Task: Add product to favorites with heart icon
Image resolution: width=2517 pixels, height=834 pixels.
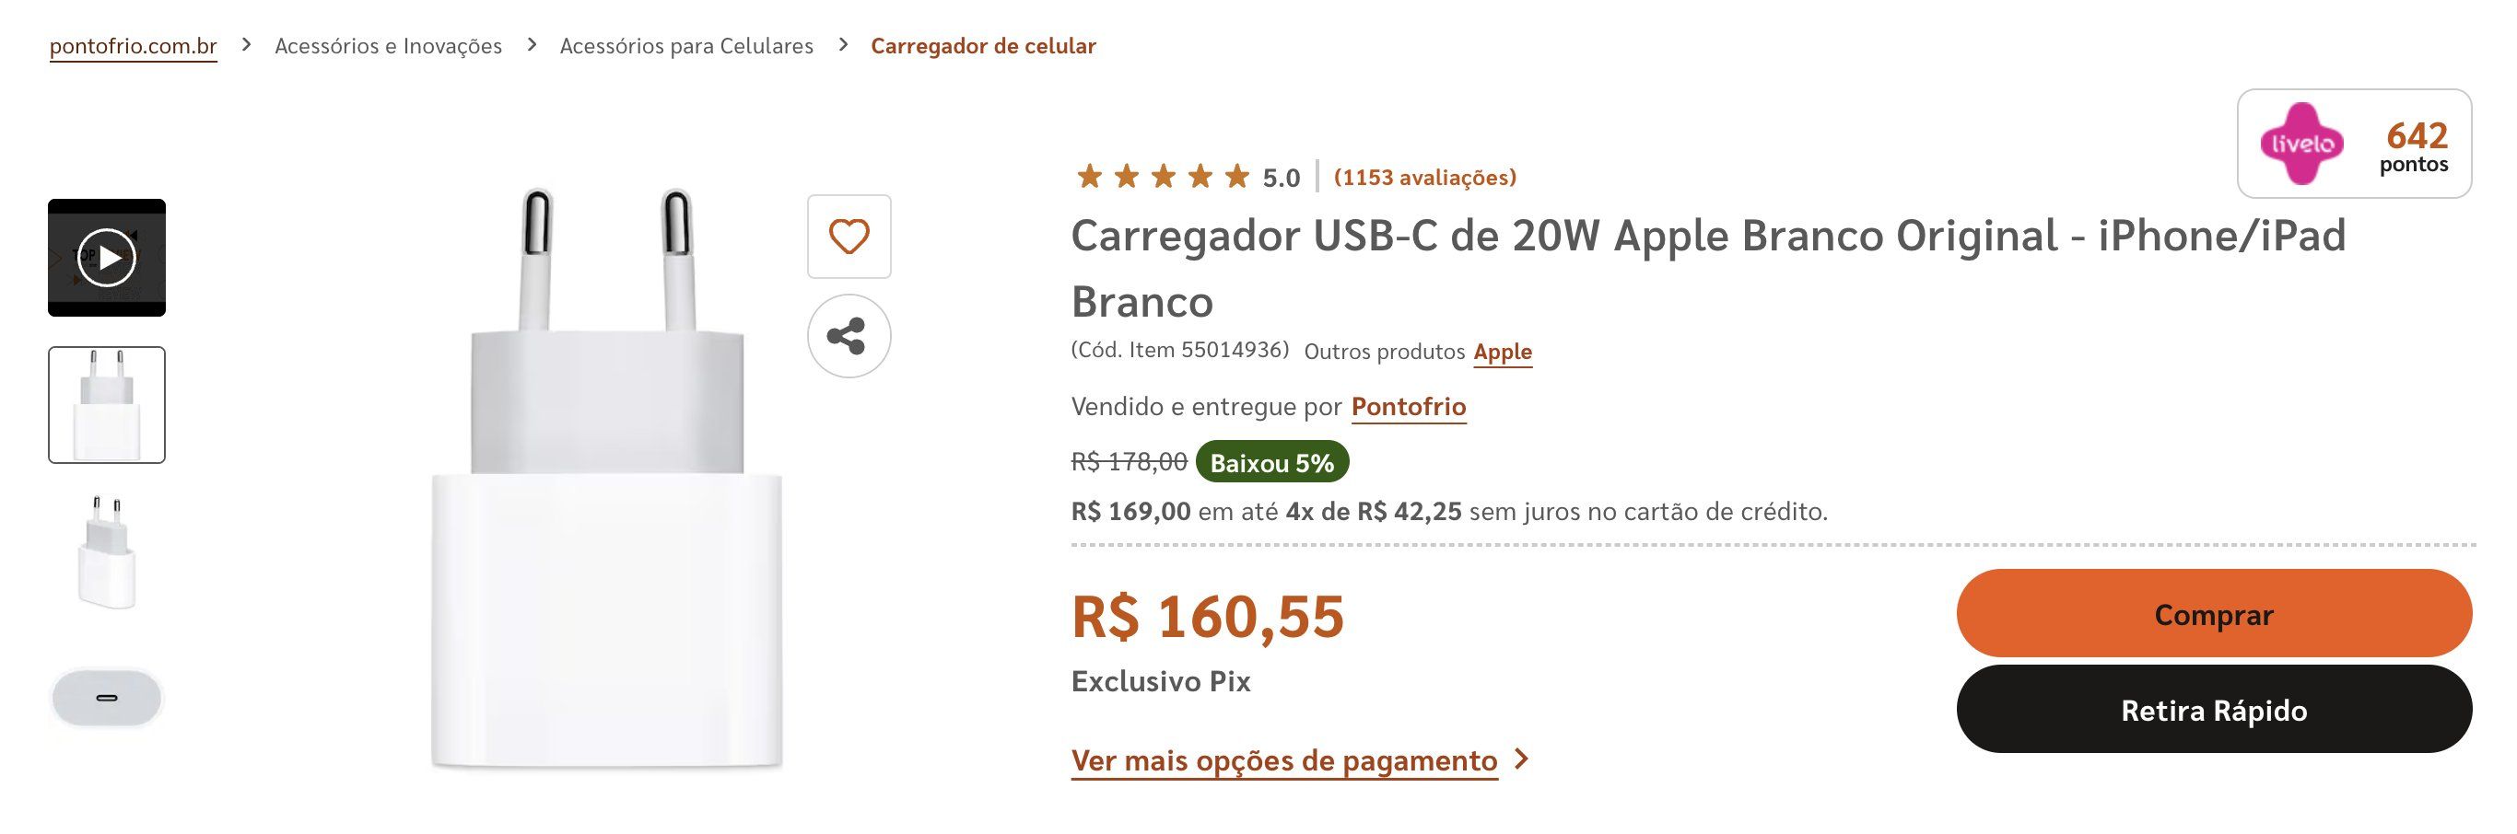Action: [849, 237]
